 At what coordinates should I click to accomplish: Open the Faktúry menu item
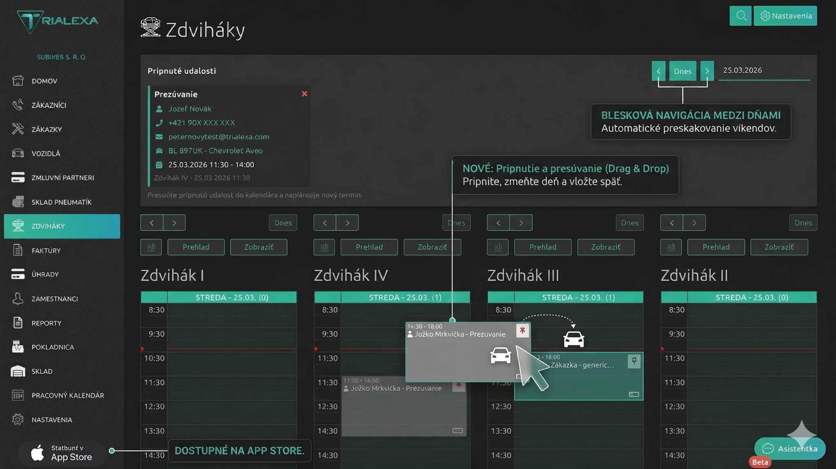click(46, 251)
